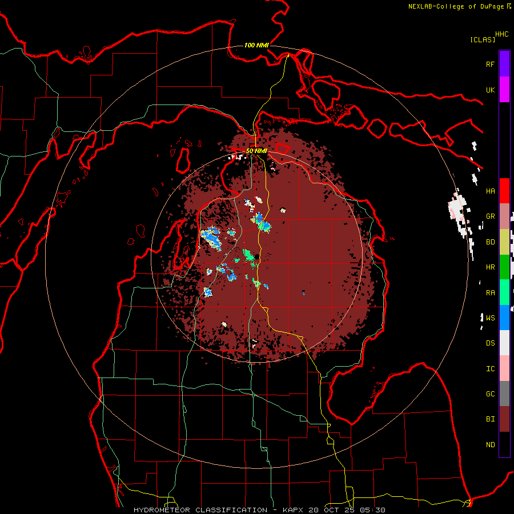The image size is (514, 514).
Task: Click the RF legend label
Action: point(490,64)
